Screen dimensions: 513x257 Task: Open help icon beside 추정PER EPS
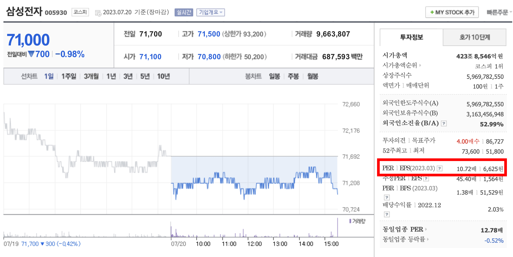coord(426,179)
